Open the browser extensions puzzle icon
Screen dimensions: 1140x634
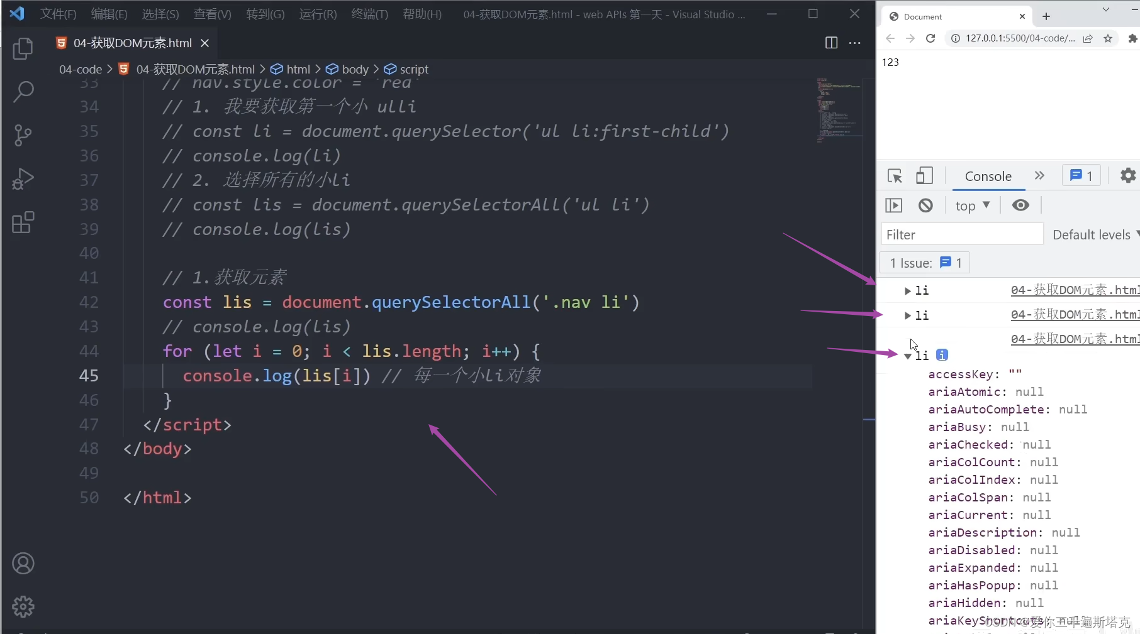click(1132, 38)
